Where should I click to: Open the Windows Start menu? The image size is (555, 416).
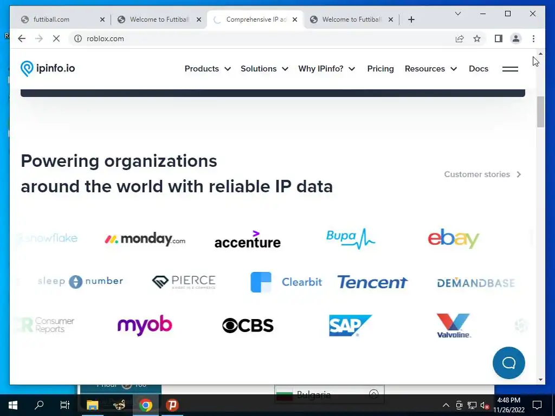[13, 405]
